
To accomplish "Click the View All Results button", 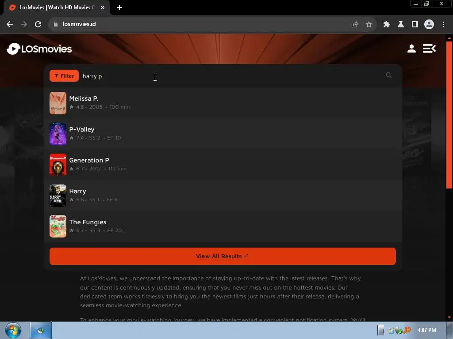I will point(223,256).
